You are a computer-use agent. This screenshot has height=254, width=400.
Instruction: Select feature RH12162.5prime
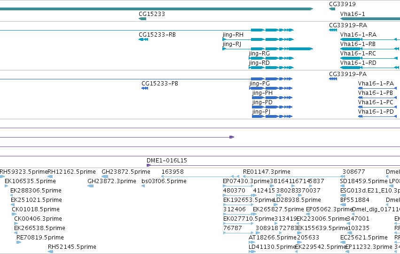pos(72,172)
